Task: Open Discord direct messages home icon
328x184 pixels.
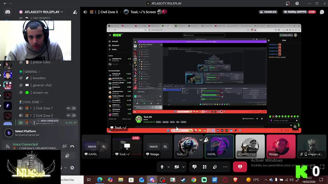Action: (x=8, y=12)
